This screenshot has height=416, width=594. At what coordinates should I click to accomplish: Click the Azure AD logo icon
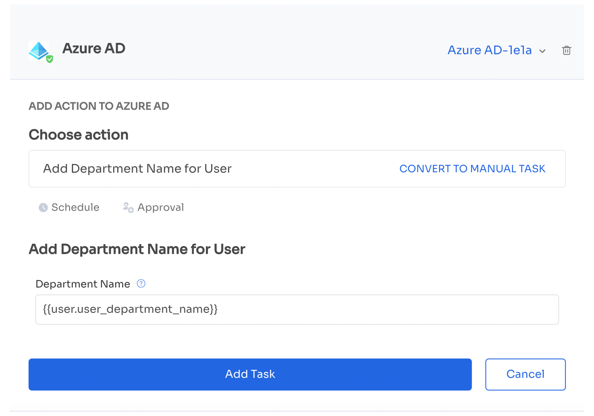point(39,51)
